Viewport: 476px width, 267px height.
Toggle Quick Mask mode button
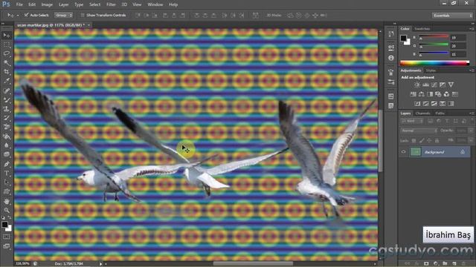[x=7, y=237]
